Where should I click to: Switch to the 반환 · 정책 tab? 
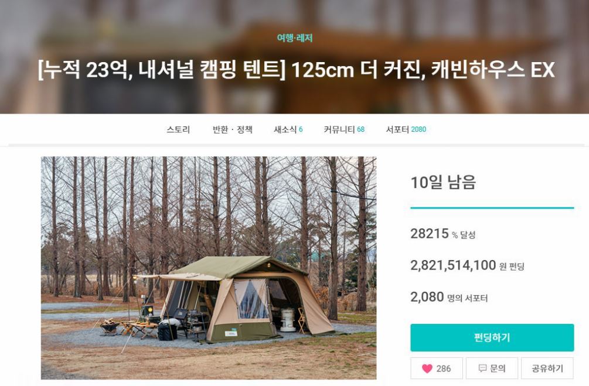point(233,129)
